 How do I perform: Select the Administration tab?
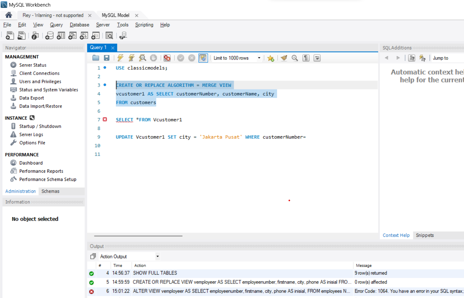[x=20, y=191]
